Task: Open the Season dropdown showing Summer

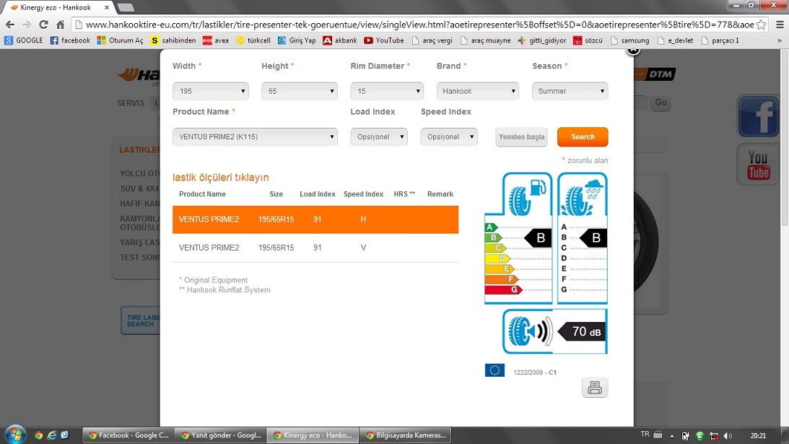Action: 570,91
